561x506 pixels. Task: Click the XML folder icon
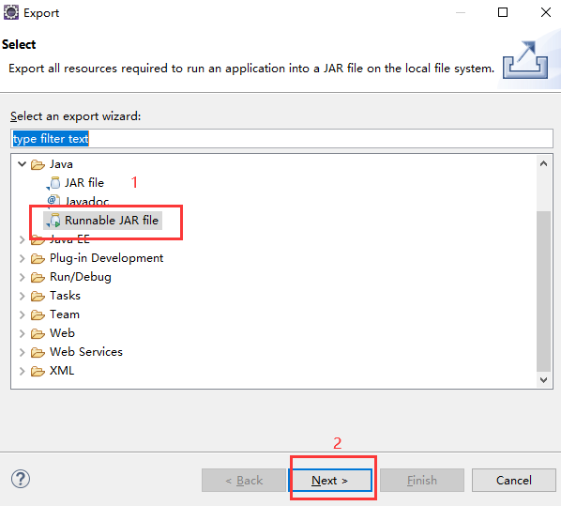click(x=38, y=372)
